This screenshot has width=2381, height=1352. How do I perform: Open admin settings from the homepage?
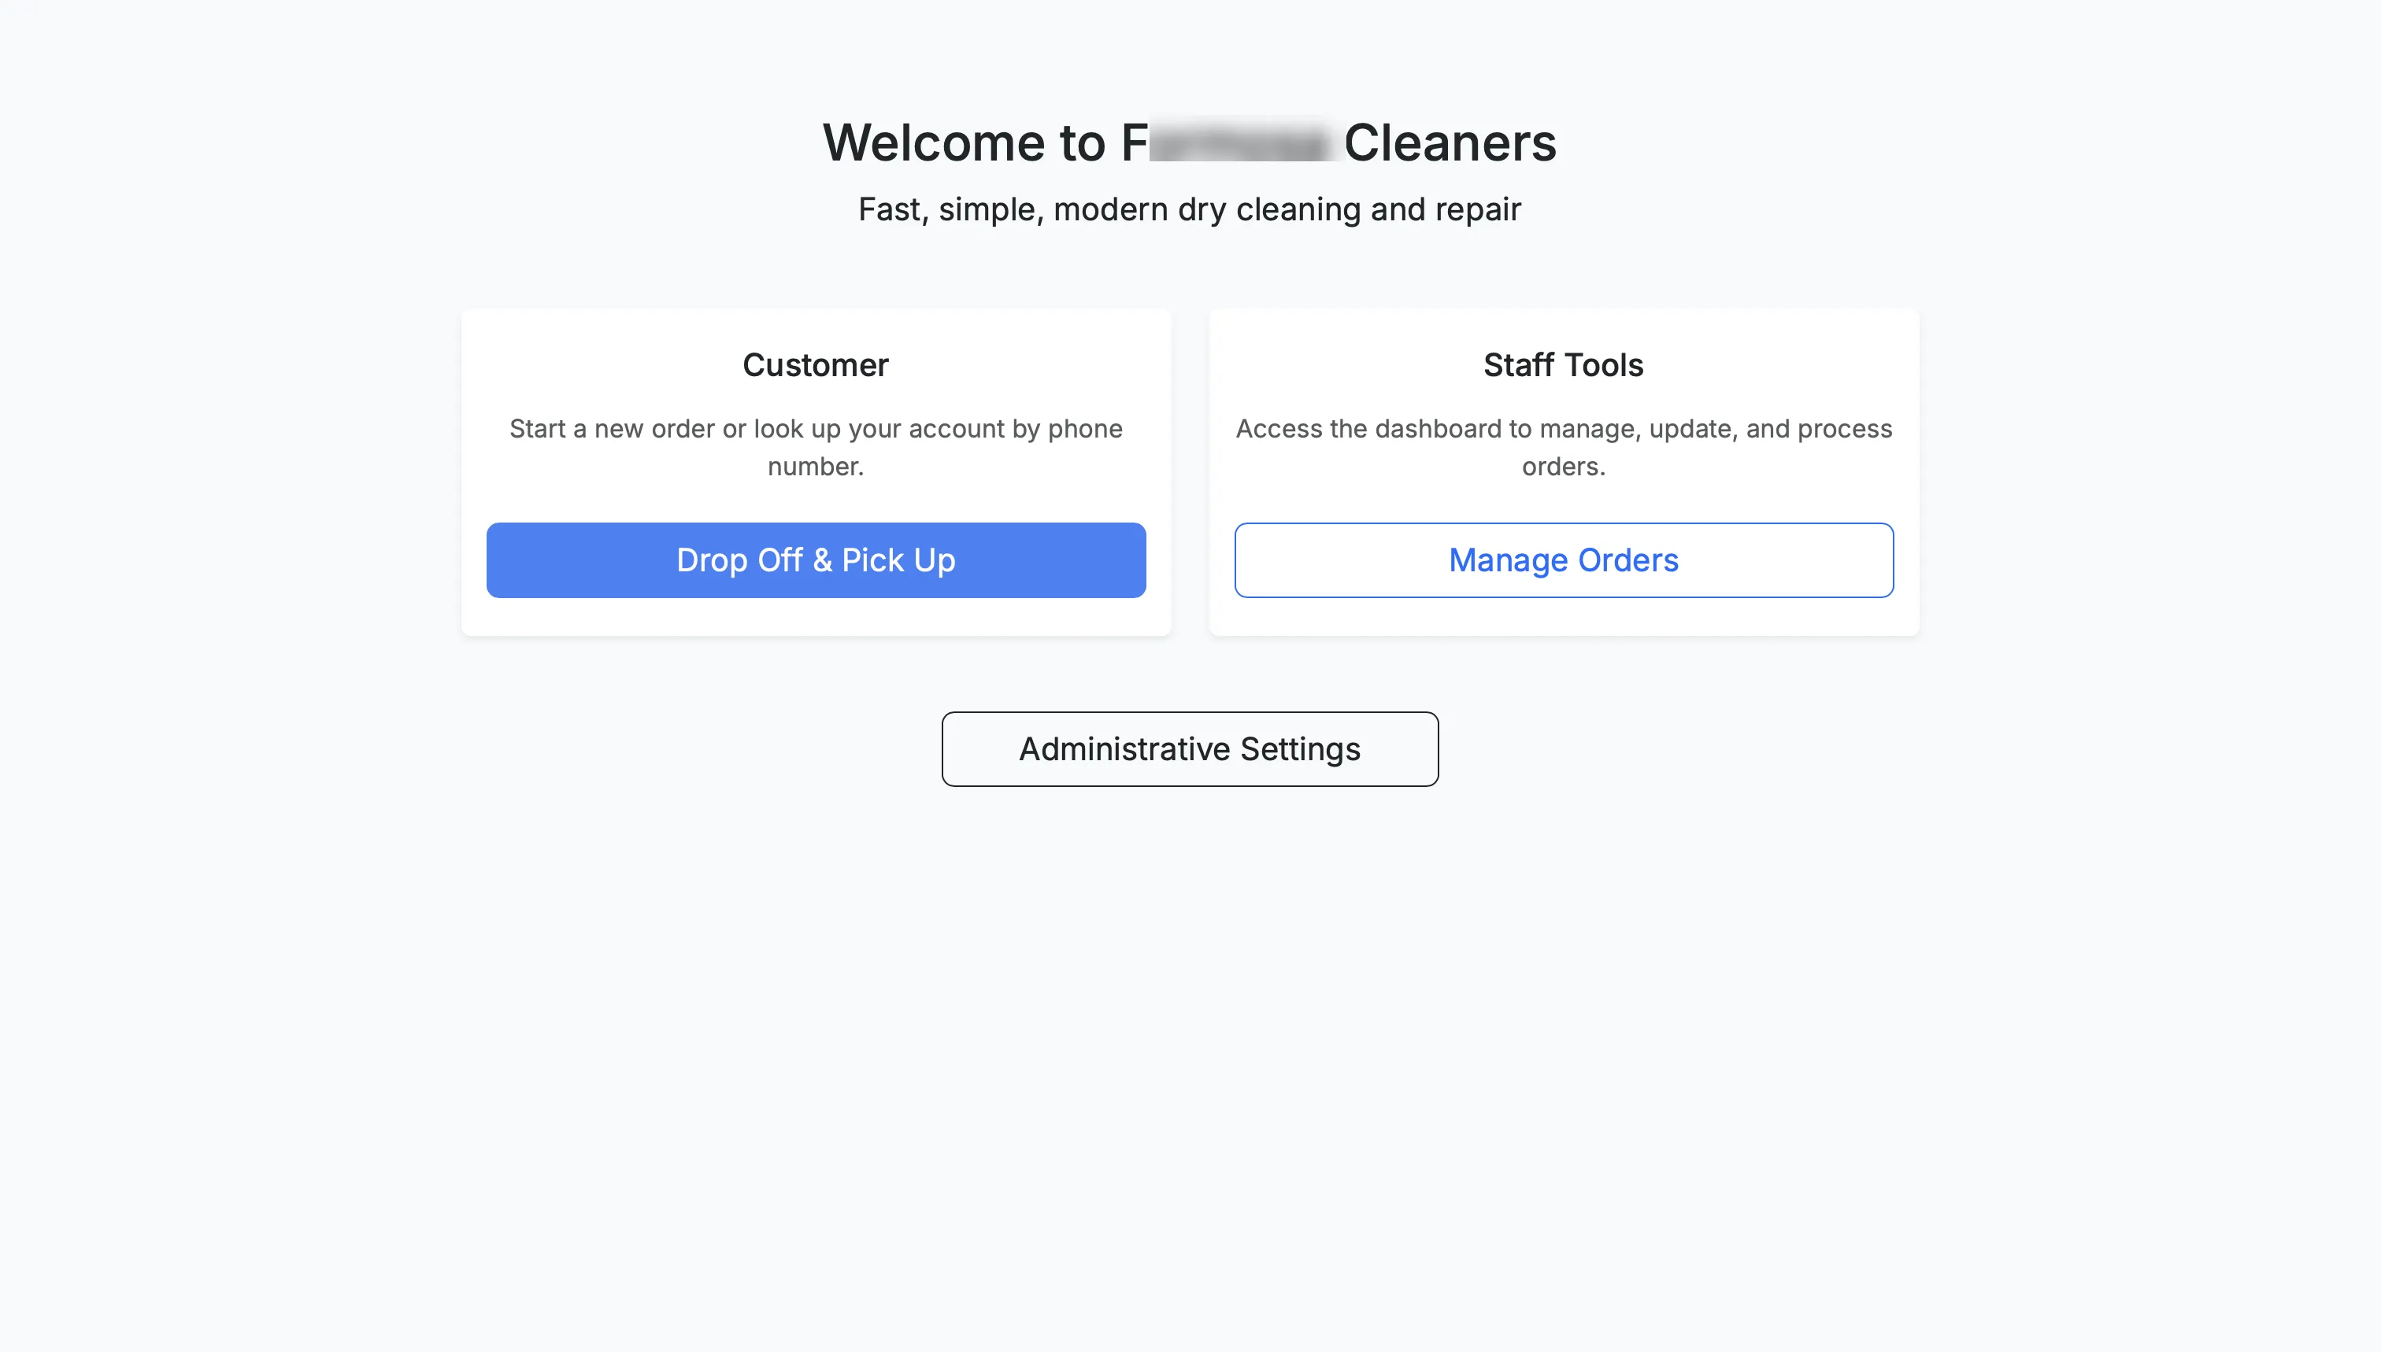point(1189,748)
